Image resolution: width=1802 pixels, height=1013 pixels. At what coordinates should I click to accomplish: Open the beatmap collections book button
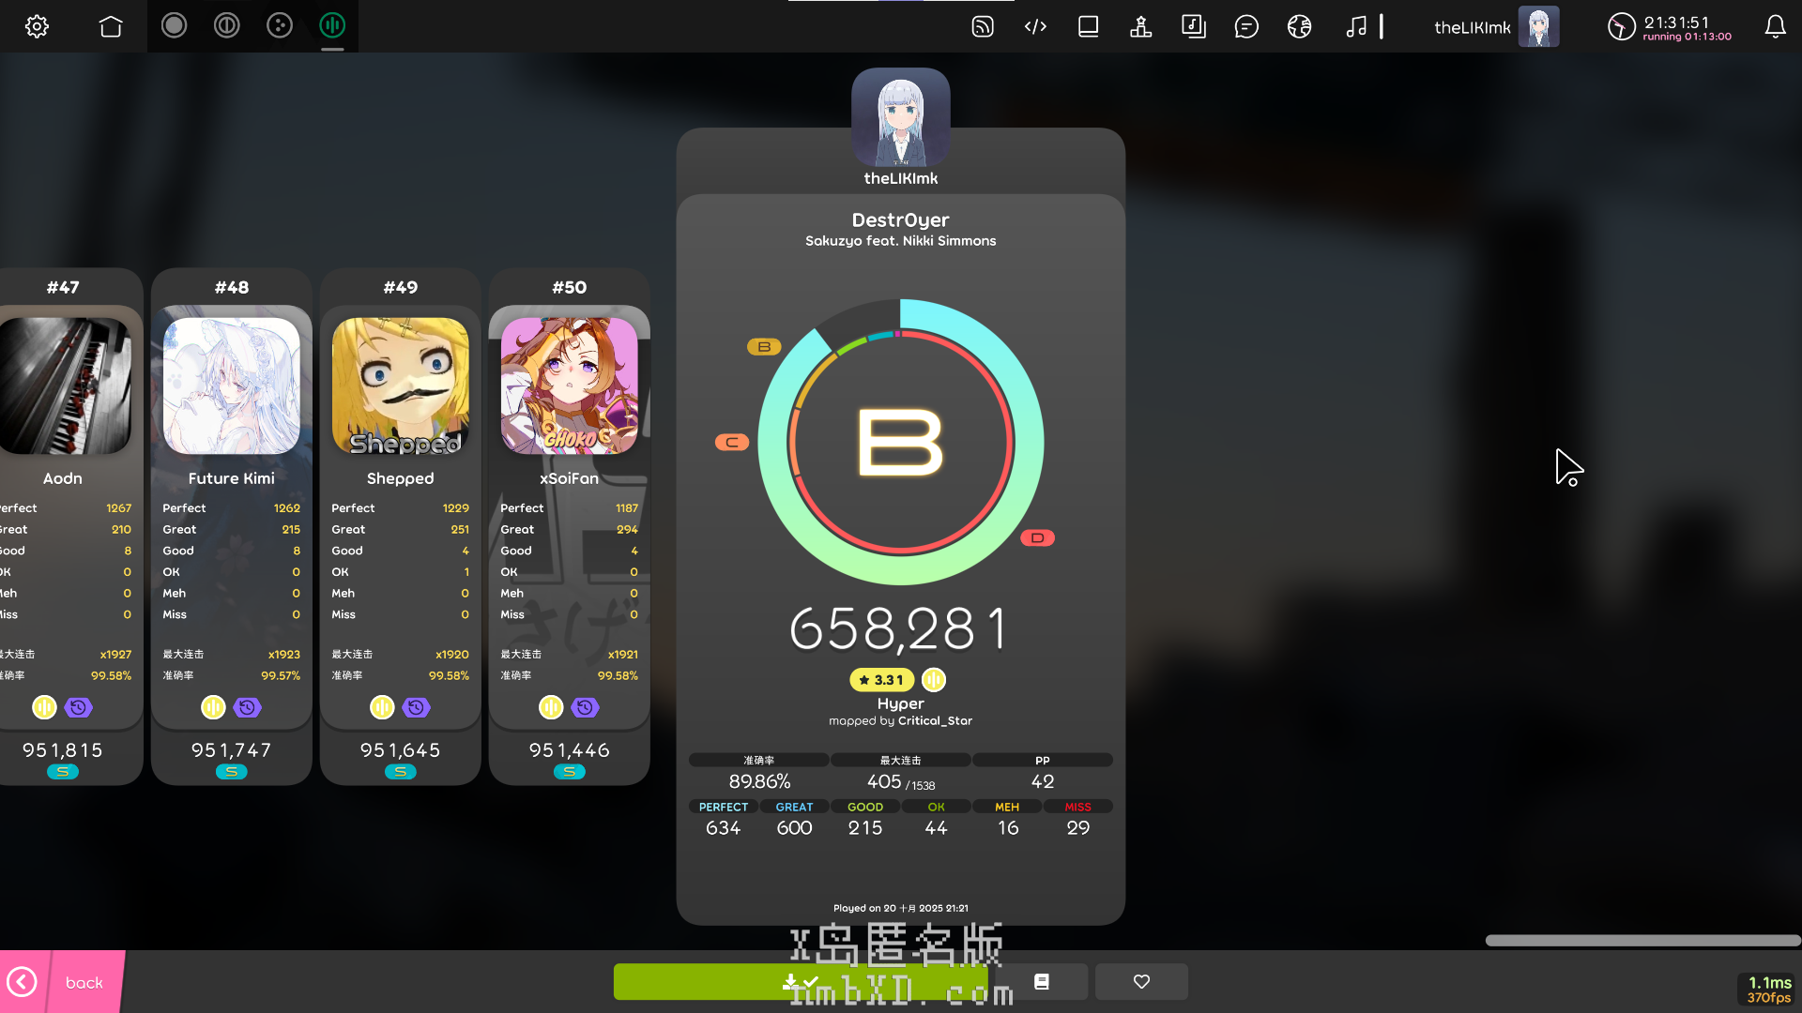pos(1042,982)
